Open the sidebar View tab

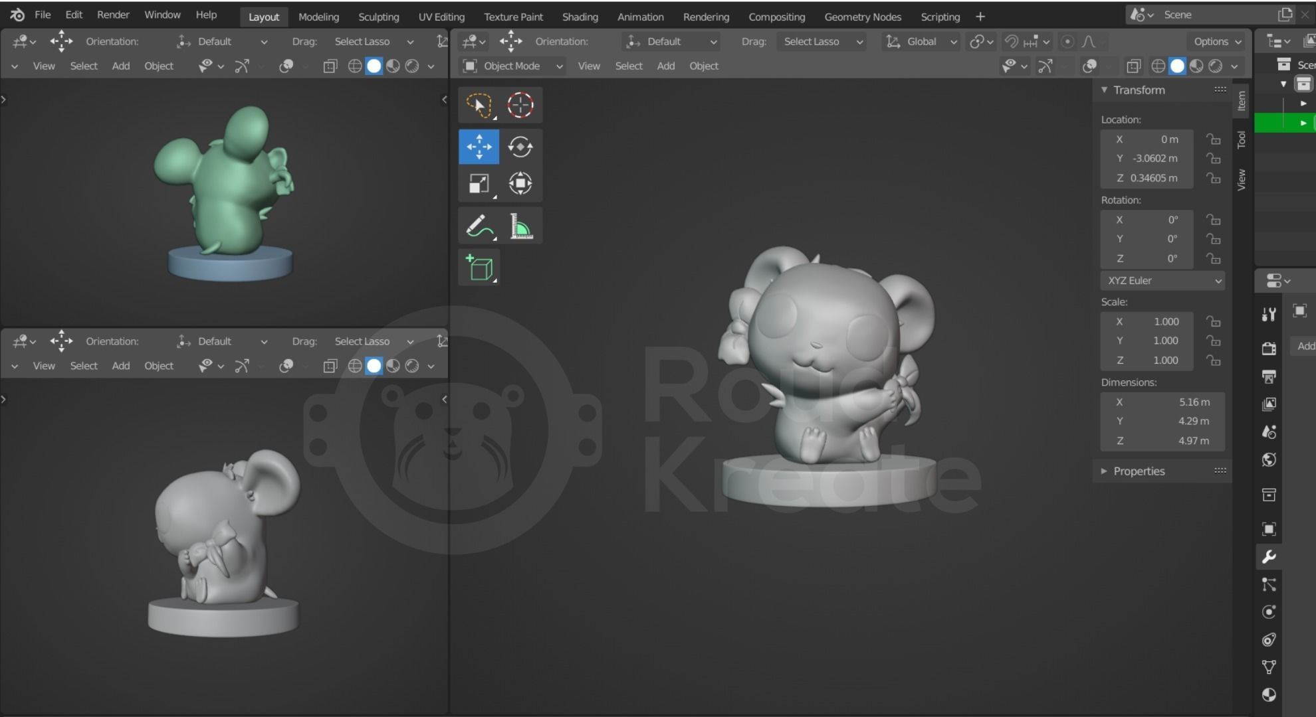1241,179
